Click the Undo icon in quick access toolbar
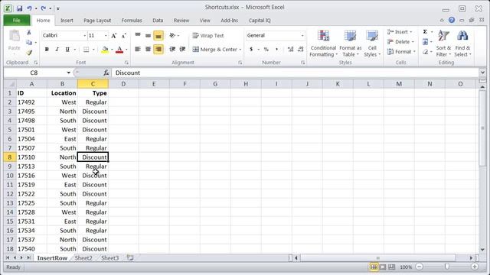Screen dimensions: 490x275 29,8
